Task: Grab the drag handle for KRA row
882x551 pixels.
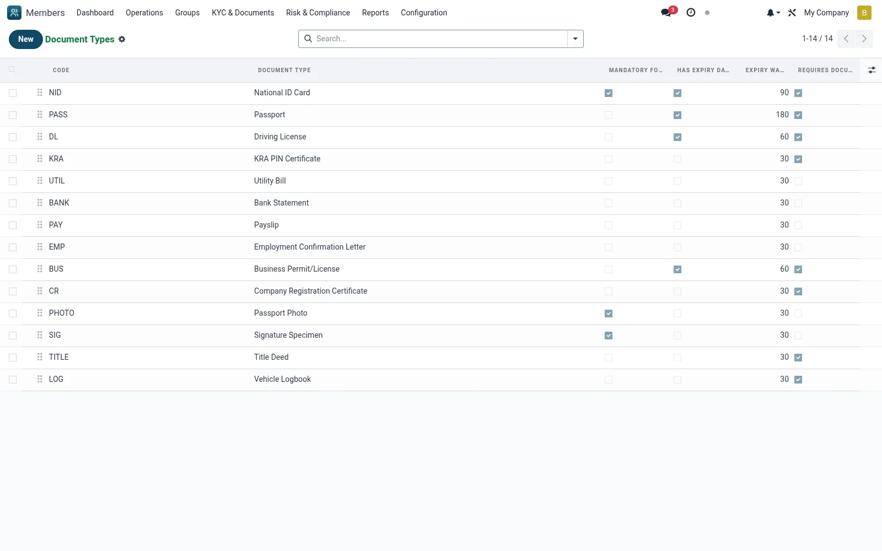Action: pos(40,159)
